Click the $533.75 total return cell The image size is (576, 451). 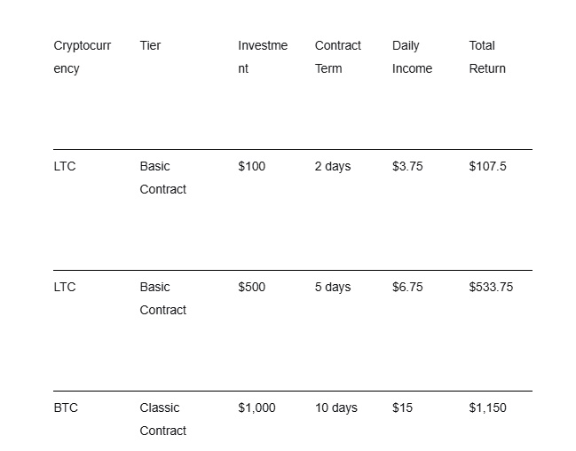click(x=491, y=287)
